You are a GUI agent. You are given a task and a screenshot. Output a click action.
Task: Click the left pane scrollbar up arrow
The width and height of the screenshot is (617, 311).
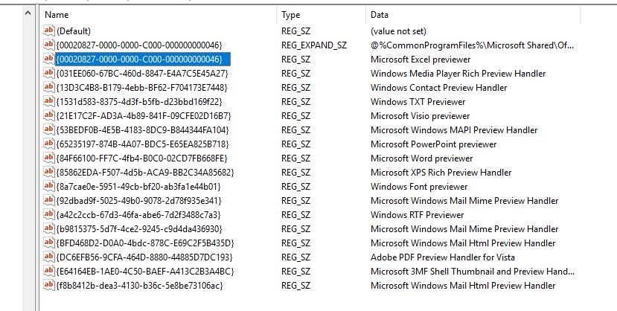pos(28,13)
